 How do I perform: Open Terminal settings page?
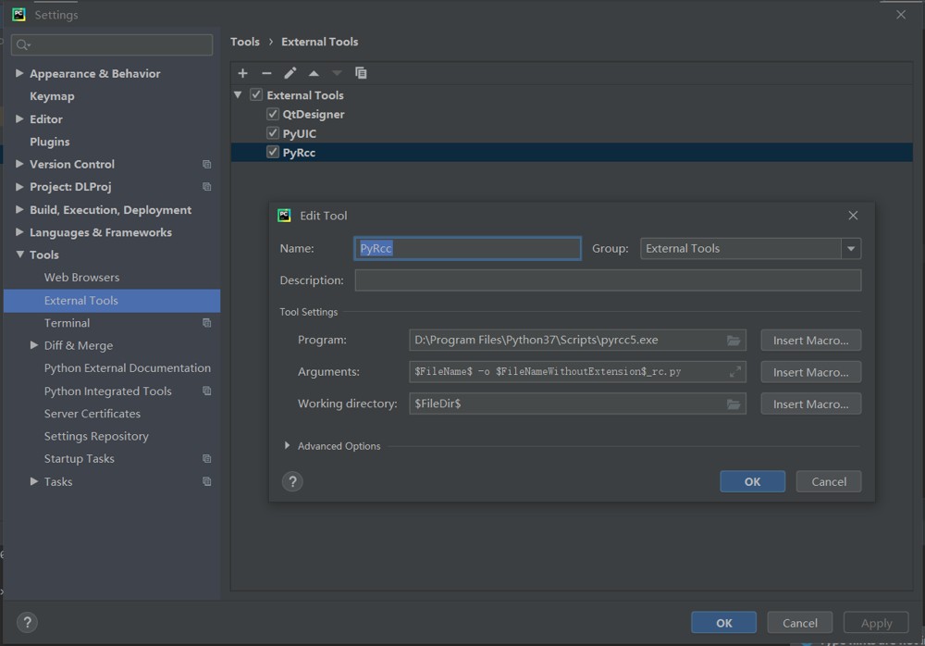pyautogui.click(x=67, y=323)
